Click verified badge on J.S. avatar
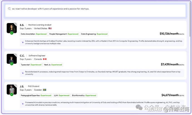 coord(12,94)
